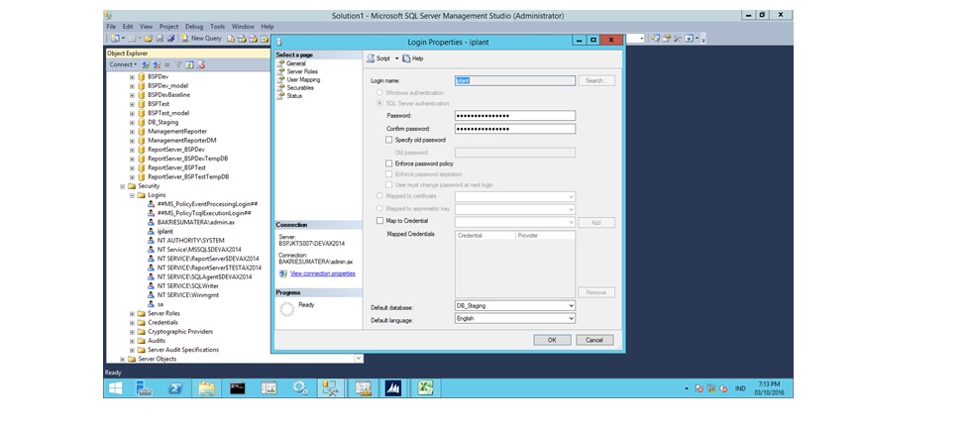The height and width of the screenshot is (434, 968).
Task: Click the Disconnect icon in Object Explorer
Action: tap(157, 64)
